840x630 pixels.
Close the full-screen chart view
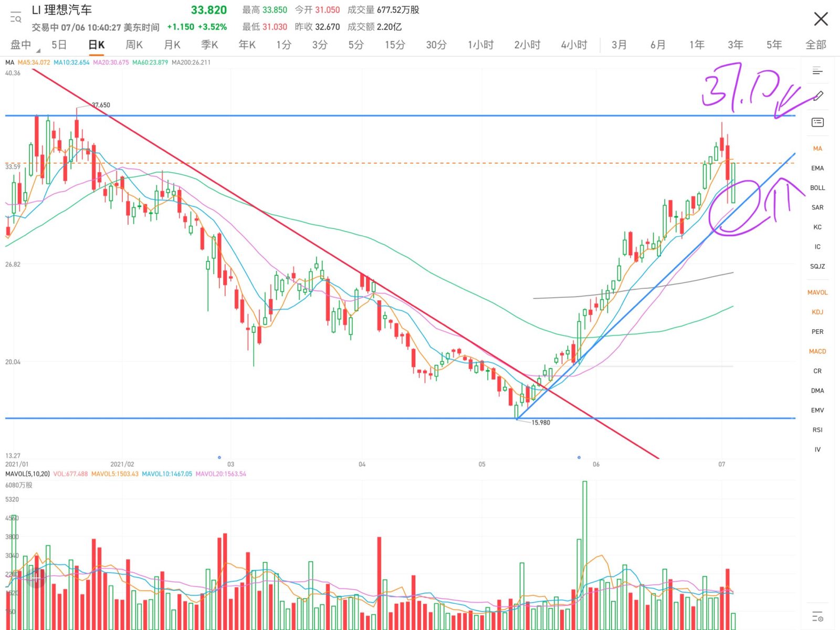pos(821,19)
